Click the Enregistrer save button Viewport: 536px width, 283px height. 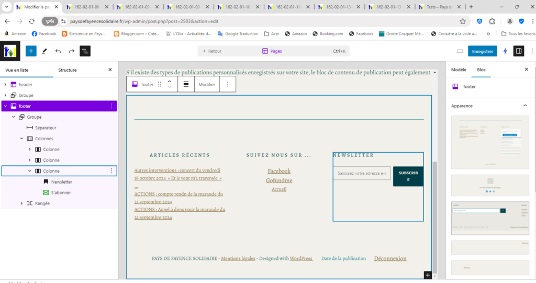click(x=482, y=51)
